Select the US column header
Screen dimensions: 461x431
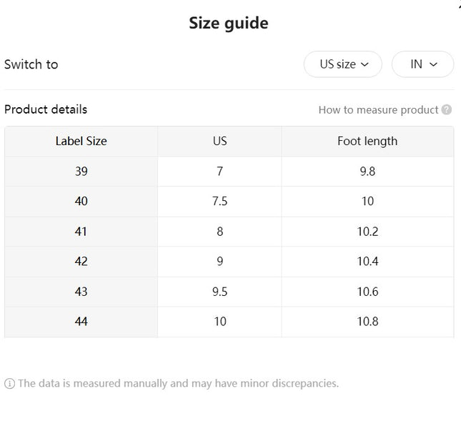[x=219, y=141]
